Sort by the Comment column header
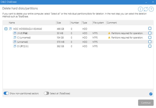 pos(112,23)
